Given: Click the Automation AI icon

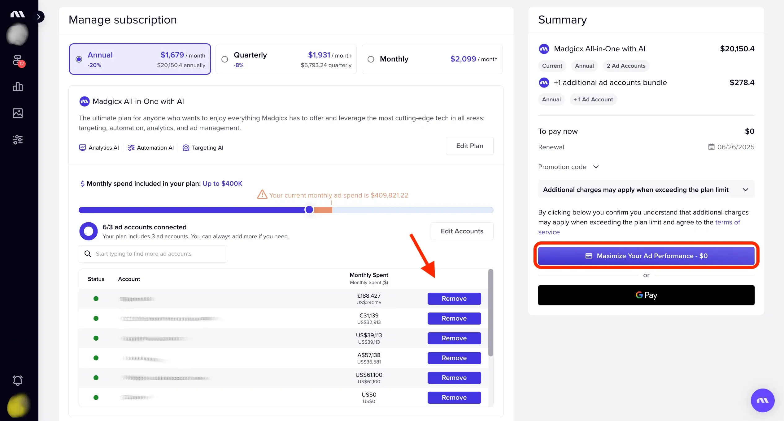Looking at the screenshot, I should pos(131,148).
